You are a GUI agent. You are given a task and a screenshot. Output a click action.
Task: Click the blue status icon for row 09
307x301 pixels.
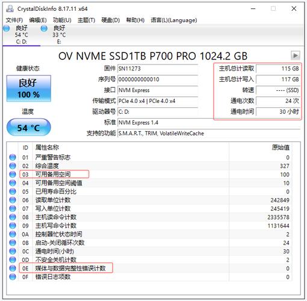click(x=13, y=226)
